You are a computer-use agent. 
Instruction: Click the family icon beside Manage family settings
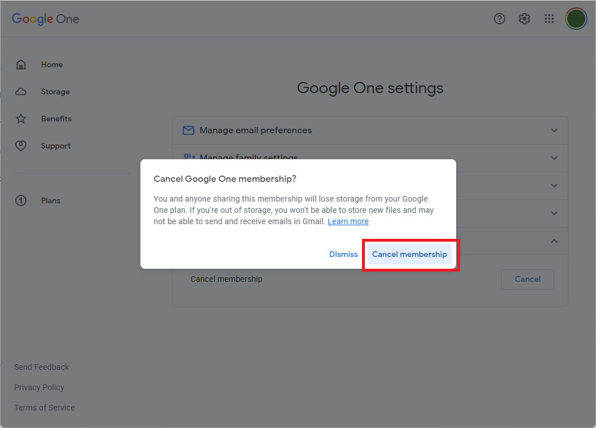point(188,157)
